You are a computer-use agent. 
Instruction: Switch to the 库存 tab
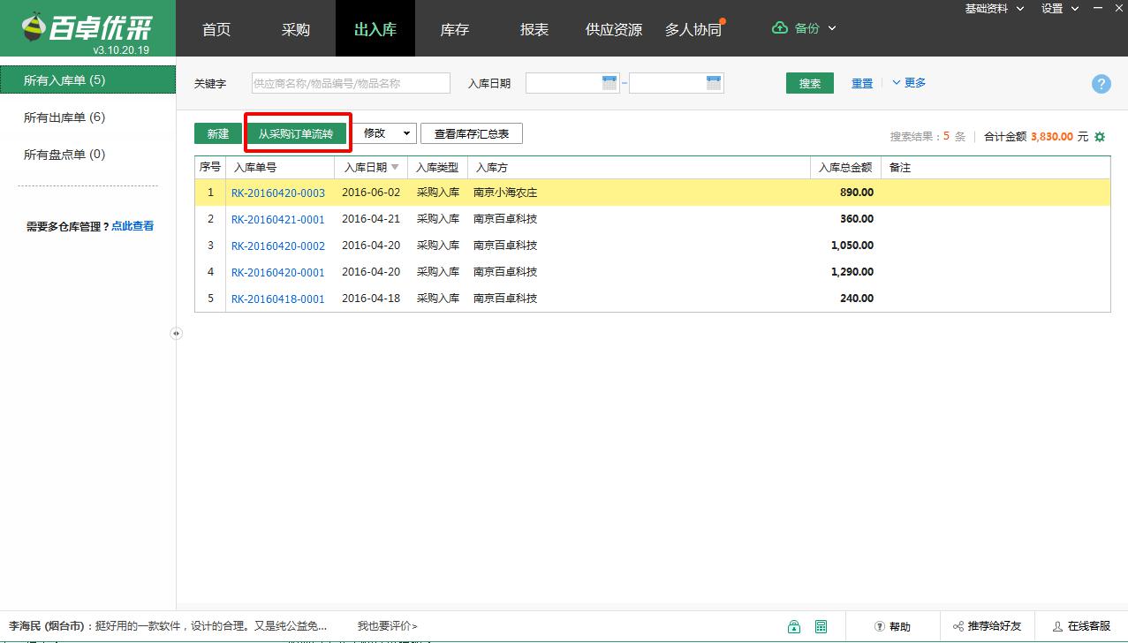(454, 29)
